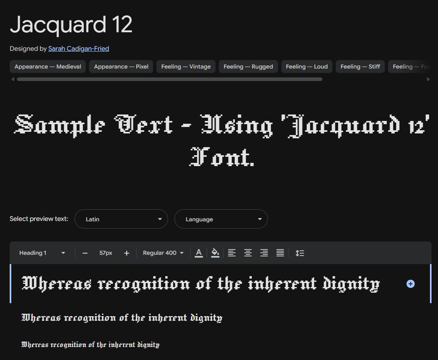This screenshot has width=438, height=360.
Task: Align text left
Action: pyautogui.click(x=232, y=253)
